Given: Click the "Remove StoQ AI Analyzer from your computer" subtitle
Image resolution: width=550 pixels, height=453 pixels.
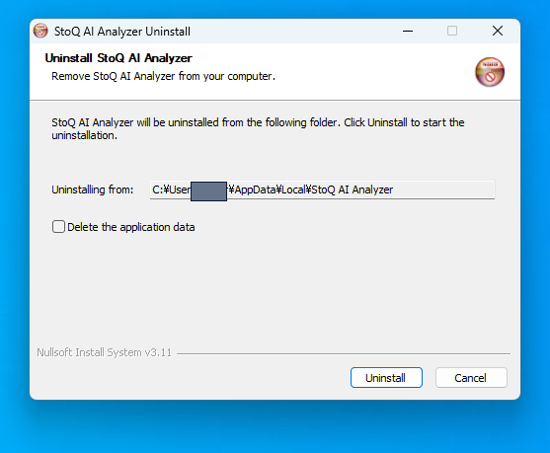Looking at the screenshot, I should (164, 76).
